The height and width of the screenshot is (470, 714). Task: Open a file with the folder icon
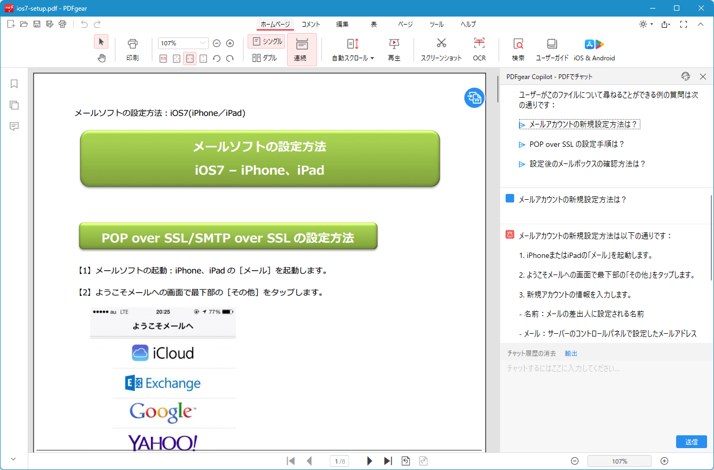coord(23,24)
